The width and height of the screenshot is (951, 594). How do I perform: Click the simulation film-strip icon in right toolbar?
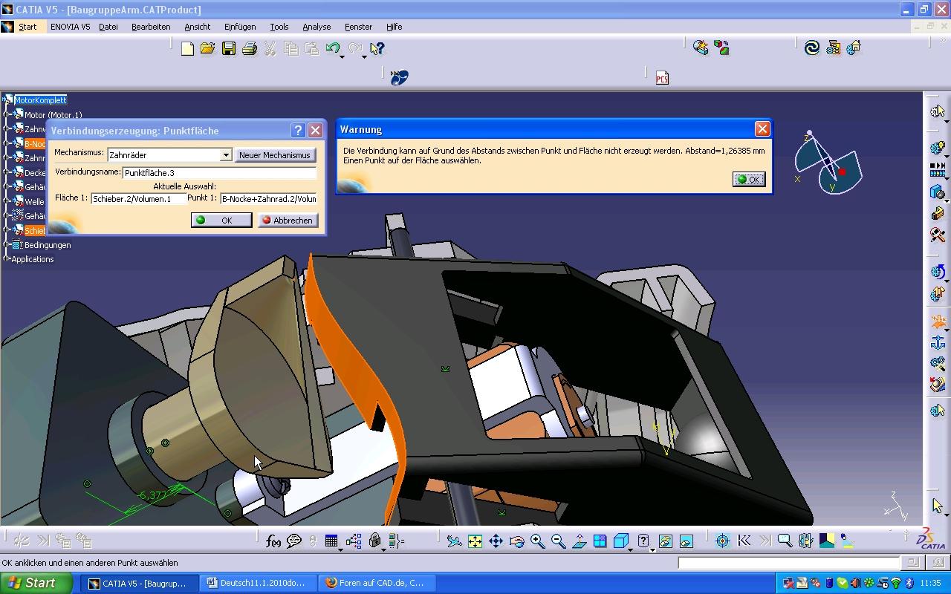coord(938,171)
